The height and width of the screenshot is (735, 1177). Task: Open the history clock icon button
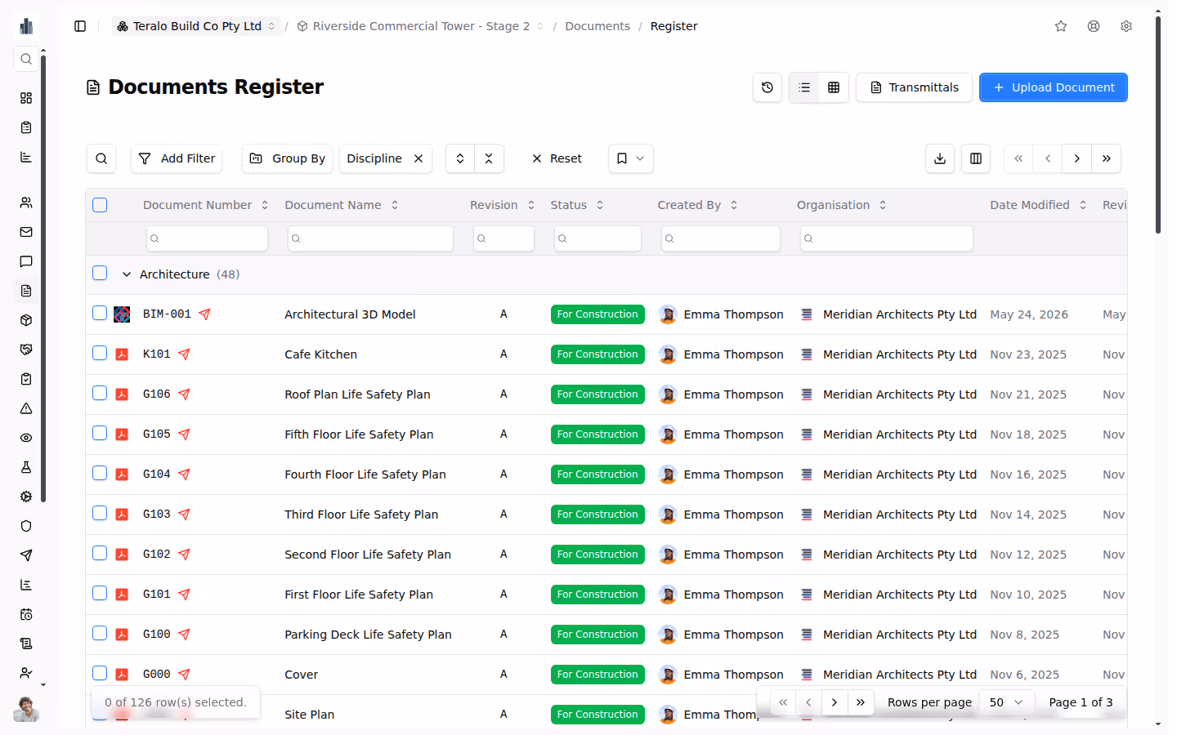coord(768,87)
